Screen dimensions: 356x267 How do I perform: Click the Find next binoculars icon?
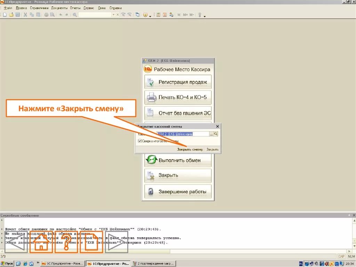[123, 15]
